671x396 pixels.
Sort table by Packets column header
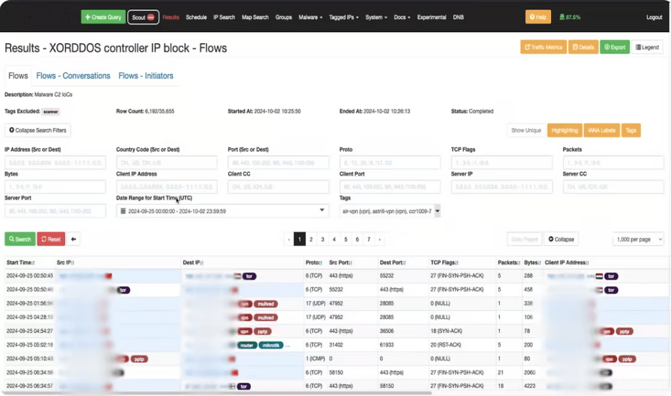(x=508, y=262)
